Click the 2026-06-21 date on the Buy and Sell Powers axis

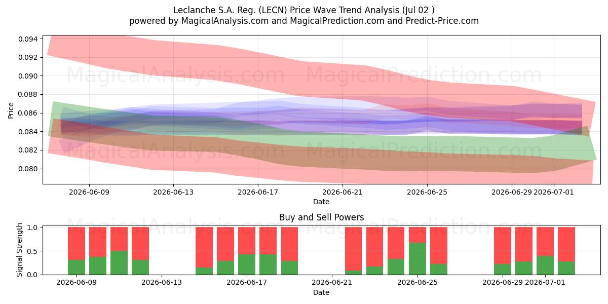(331, 283)
